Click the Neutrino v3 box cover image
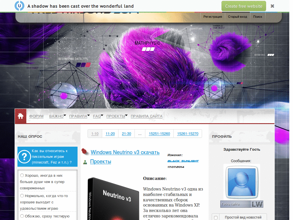This screenshot has width=293, height=220. (x=113, y=199)
